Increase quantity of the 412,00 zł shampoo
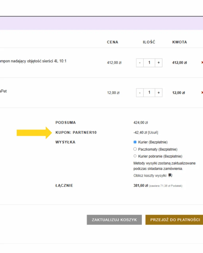 pos(159,63)
